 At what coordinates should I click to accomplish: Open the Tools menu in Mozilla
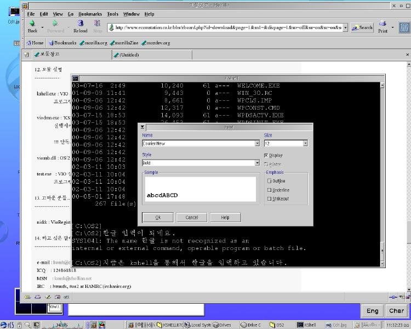(112, 14)
